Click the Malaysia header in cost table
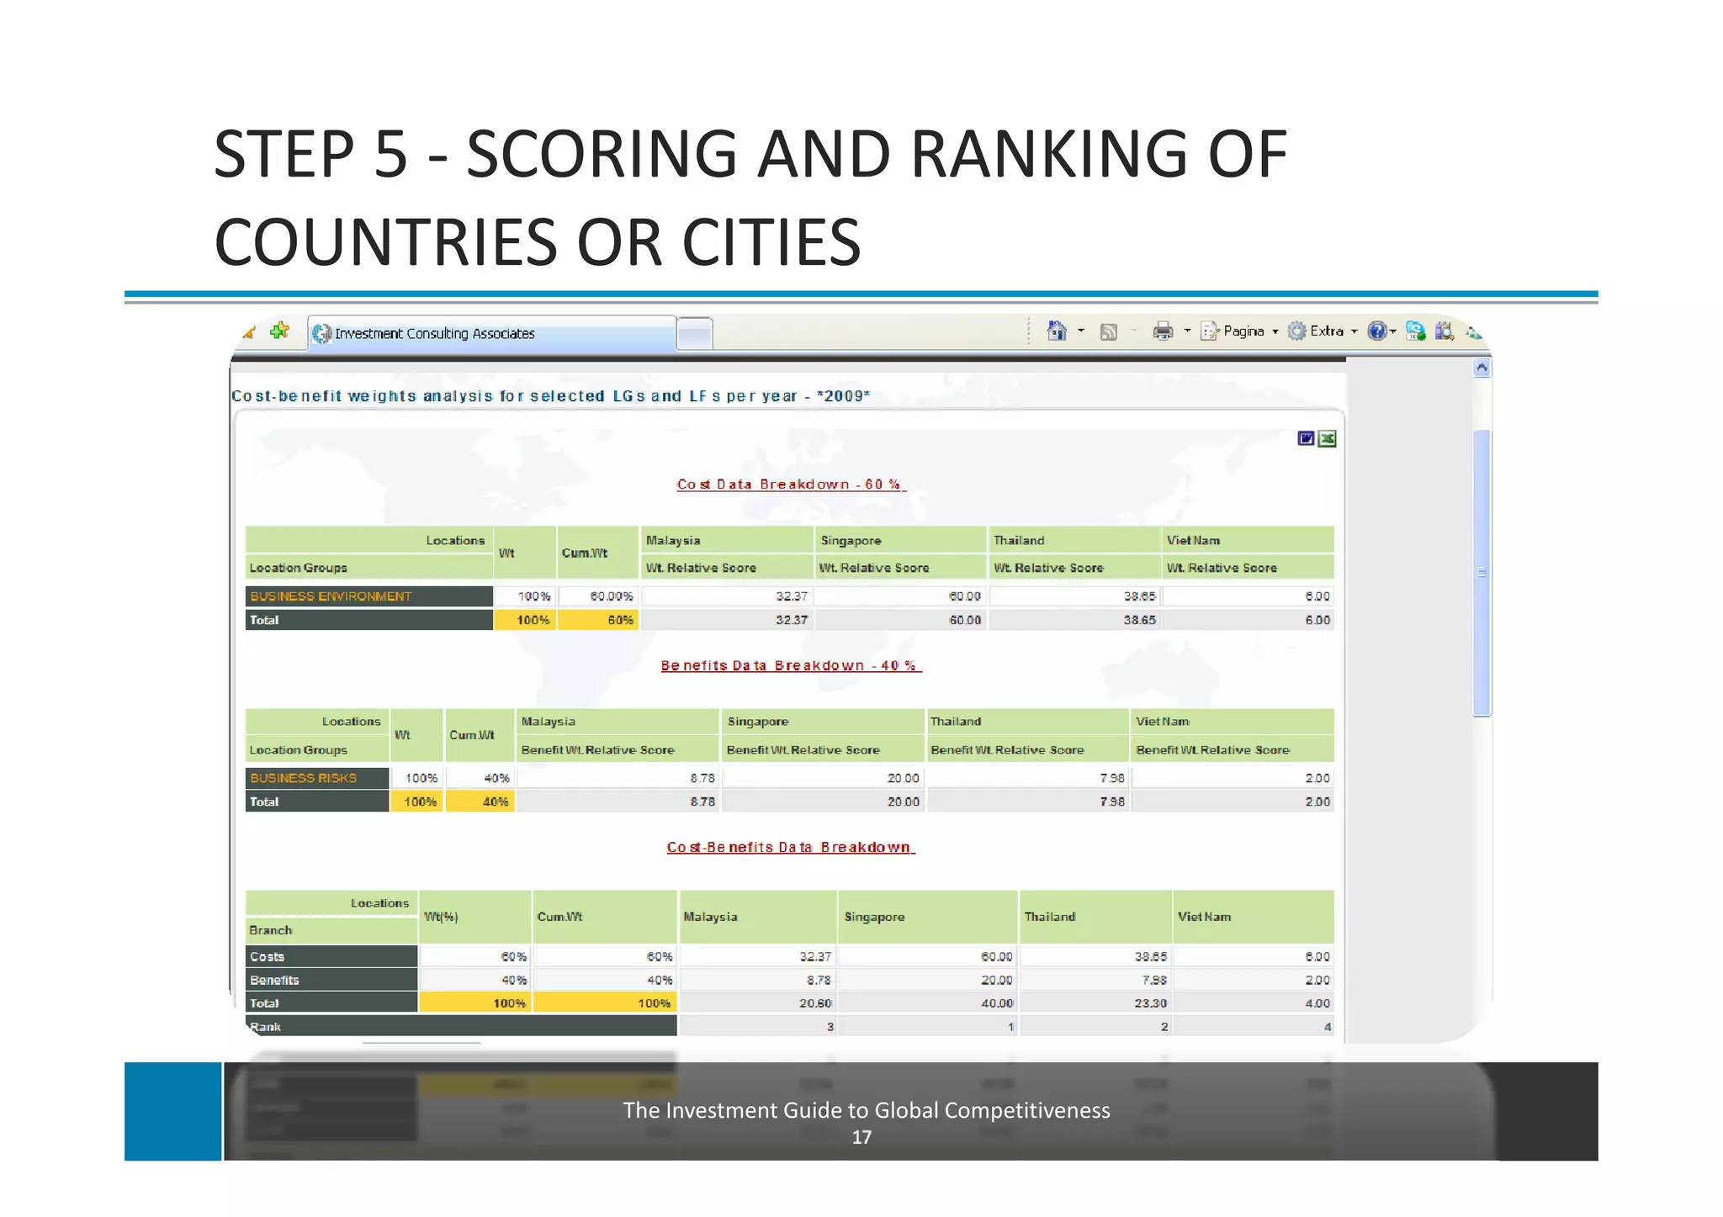The image size is (1723, 1217). (x=727, y=540)
